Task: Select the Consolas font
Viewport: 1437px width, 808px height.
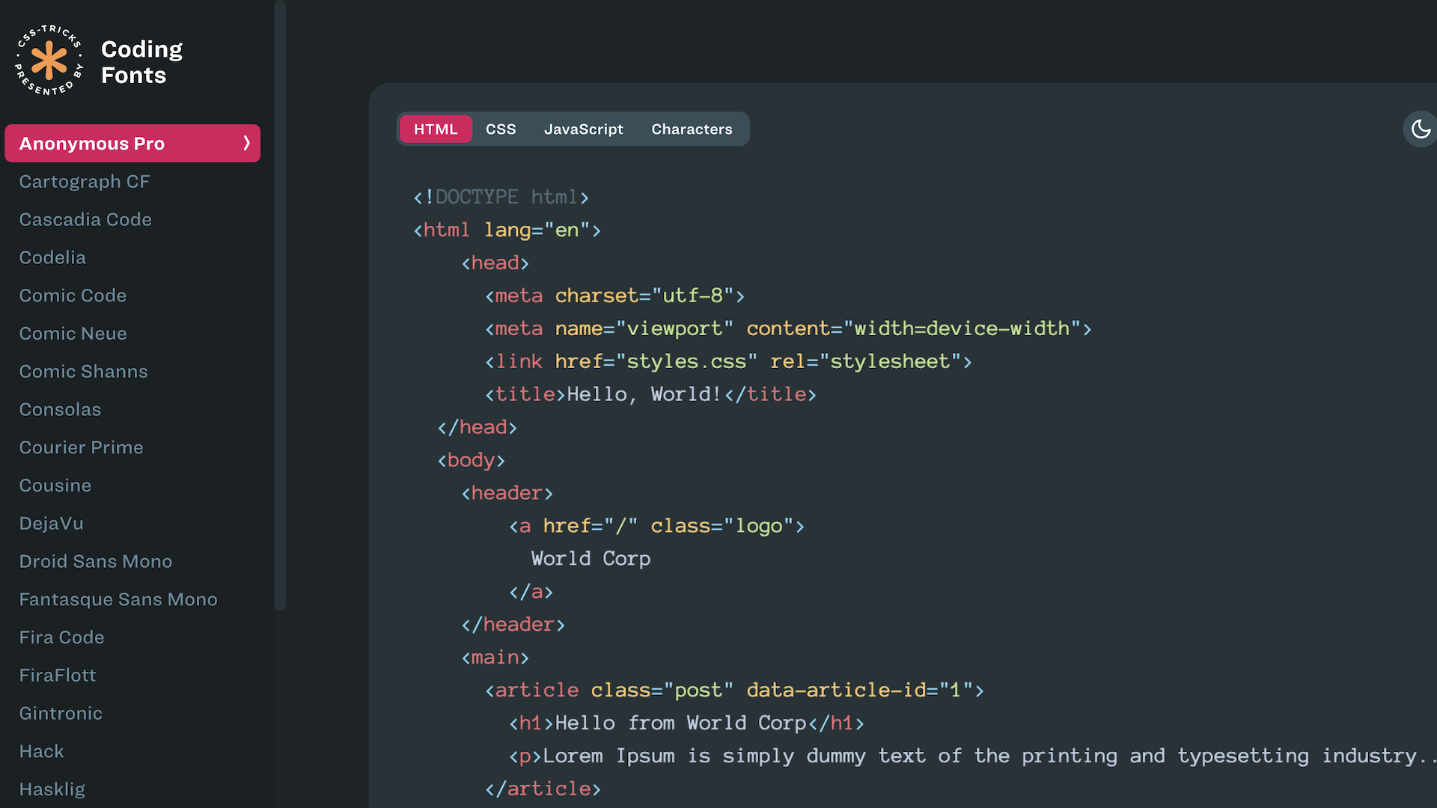Action: tap(60, 409)
